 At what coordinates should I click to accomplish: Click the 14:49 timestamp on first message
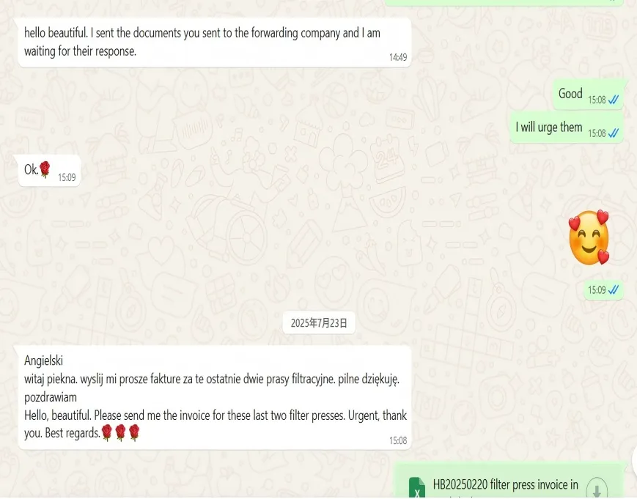click(x=398, y=57)
